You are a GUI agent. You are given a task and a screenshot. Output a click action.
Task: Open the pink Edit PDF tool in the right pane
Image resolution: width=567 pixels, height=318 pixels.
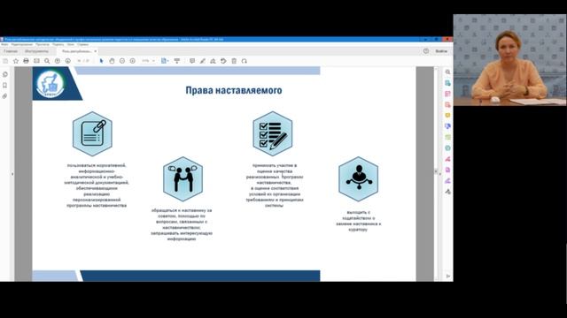tap(447, 94)
